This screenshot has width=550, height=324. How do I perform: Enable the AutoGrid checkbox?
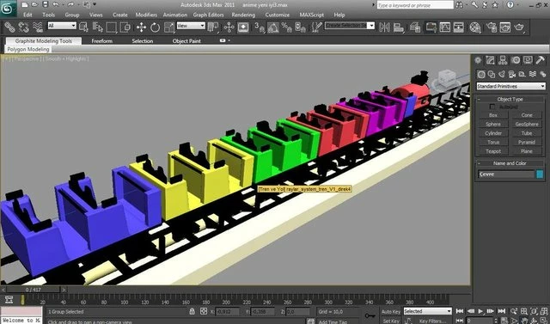(492, 107)
